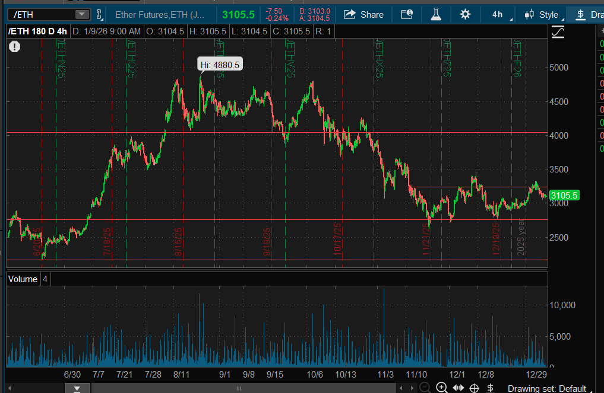The image size is (604, 393).
Task: Click the 4000 price axis label
Action: tap(559, 135)
